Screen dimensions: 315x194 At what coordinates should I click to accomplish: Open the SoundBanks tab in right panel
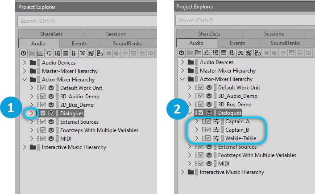pyautogui.click(x=285, y=43)
